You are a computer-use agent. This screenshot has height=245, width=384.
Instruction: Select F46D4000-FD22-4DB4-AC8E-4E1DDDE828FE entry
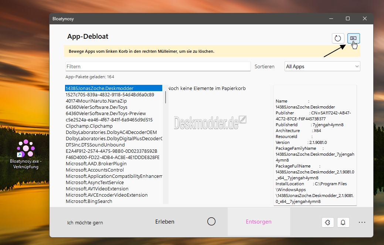tap(113, 157)
